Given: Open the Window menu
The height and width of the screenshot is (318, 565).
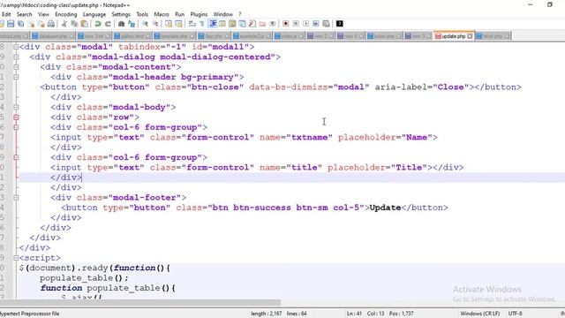Looking at the screenshot, I should click(x=222, y=14).
